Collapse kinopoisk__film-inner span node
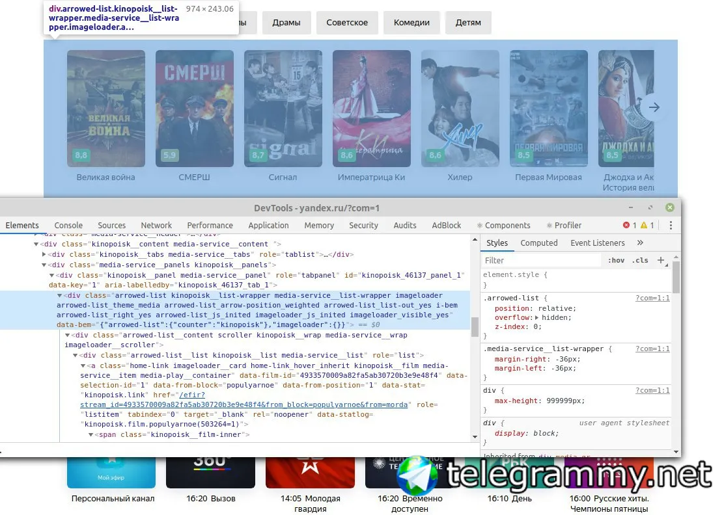The image size is (724, 515). (x=91, y=435)
